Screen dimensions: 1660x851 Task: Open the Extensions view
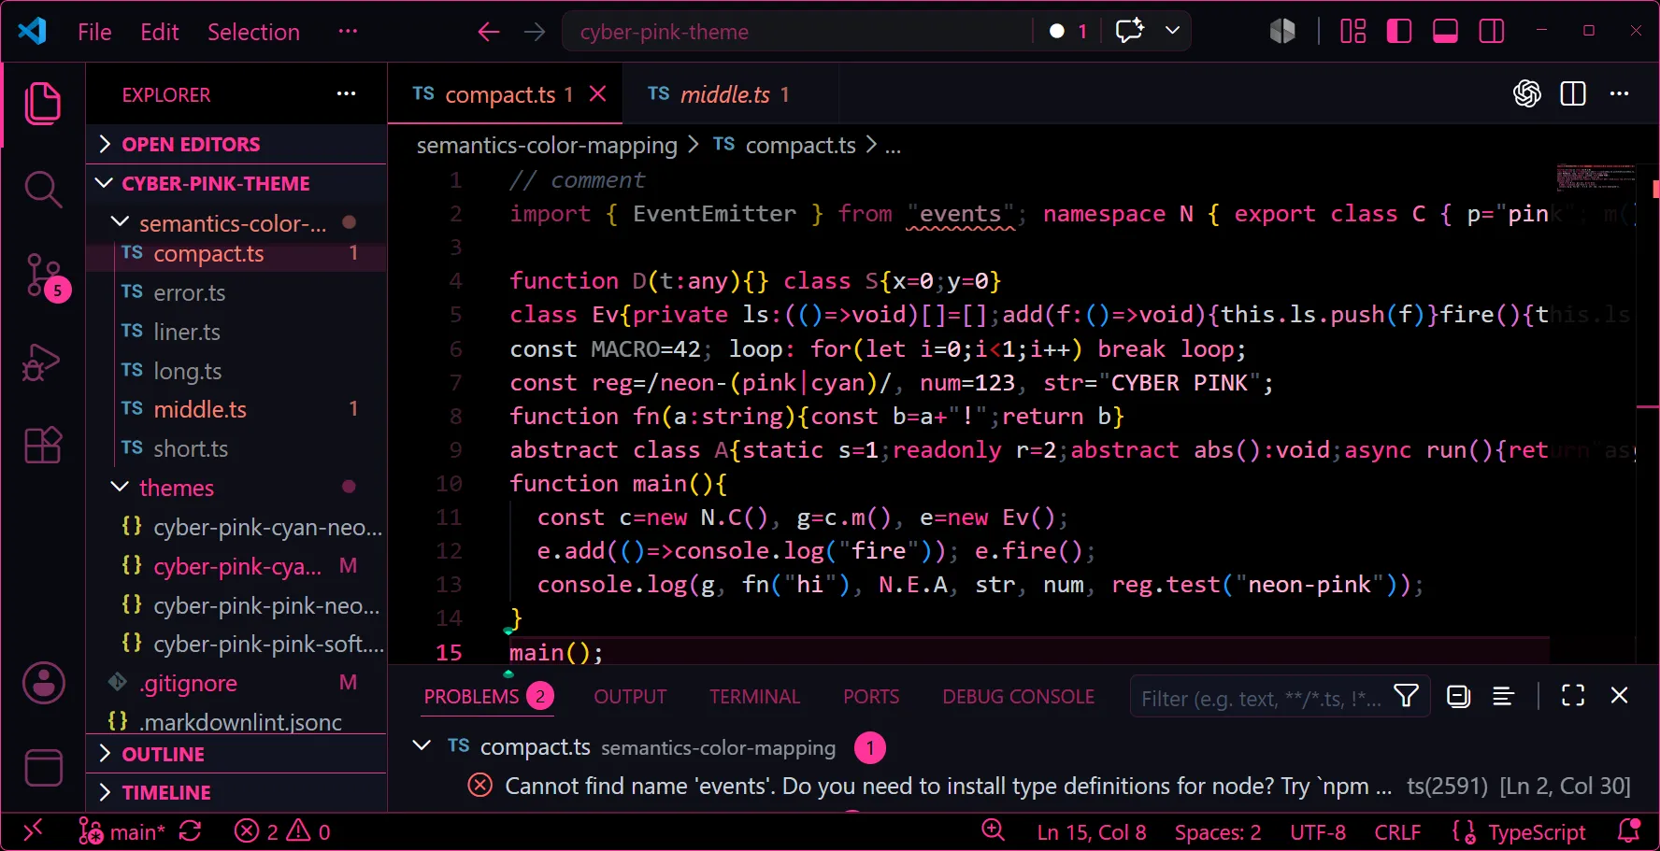tap(43, 445)
